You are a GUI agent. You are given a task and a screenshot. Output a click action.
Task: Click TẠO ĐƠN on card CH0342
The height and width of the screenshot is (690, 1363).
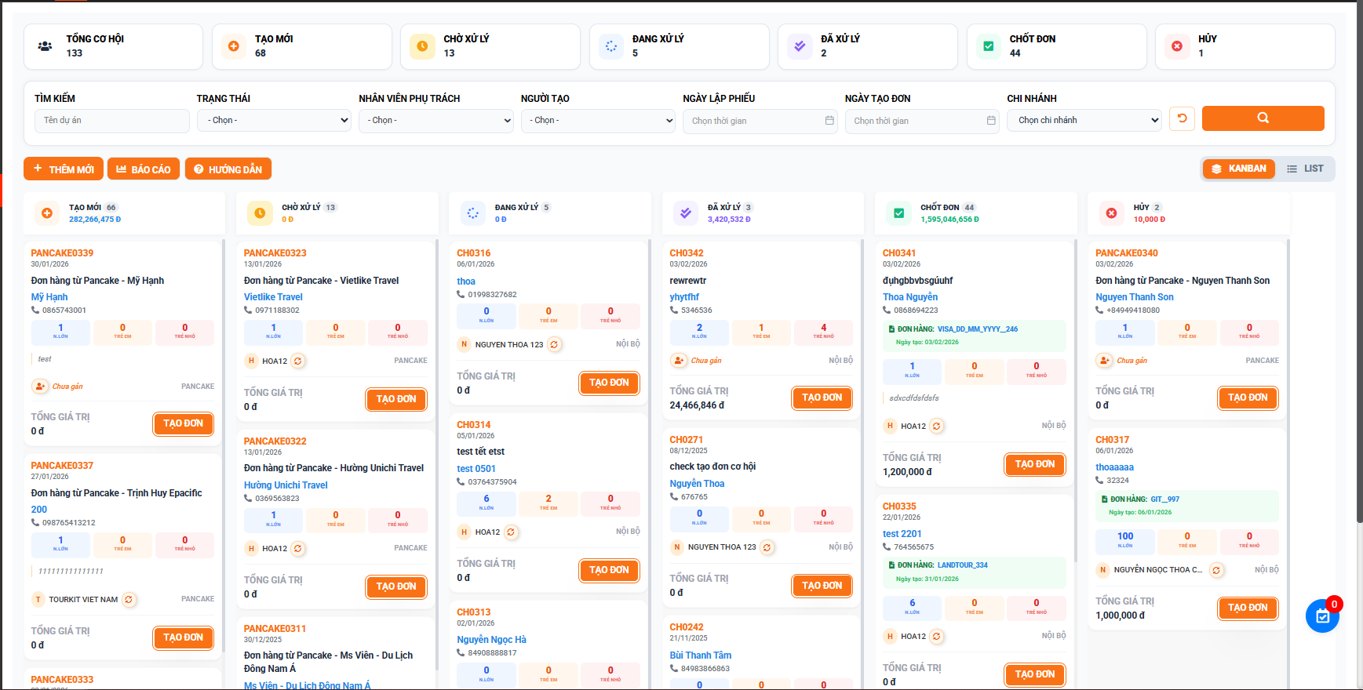point(822,398)
